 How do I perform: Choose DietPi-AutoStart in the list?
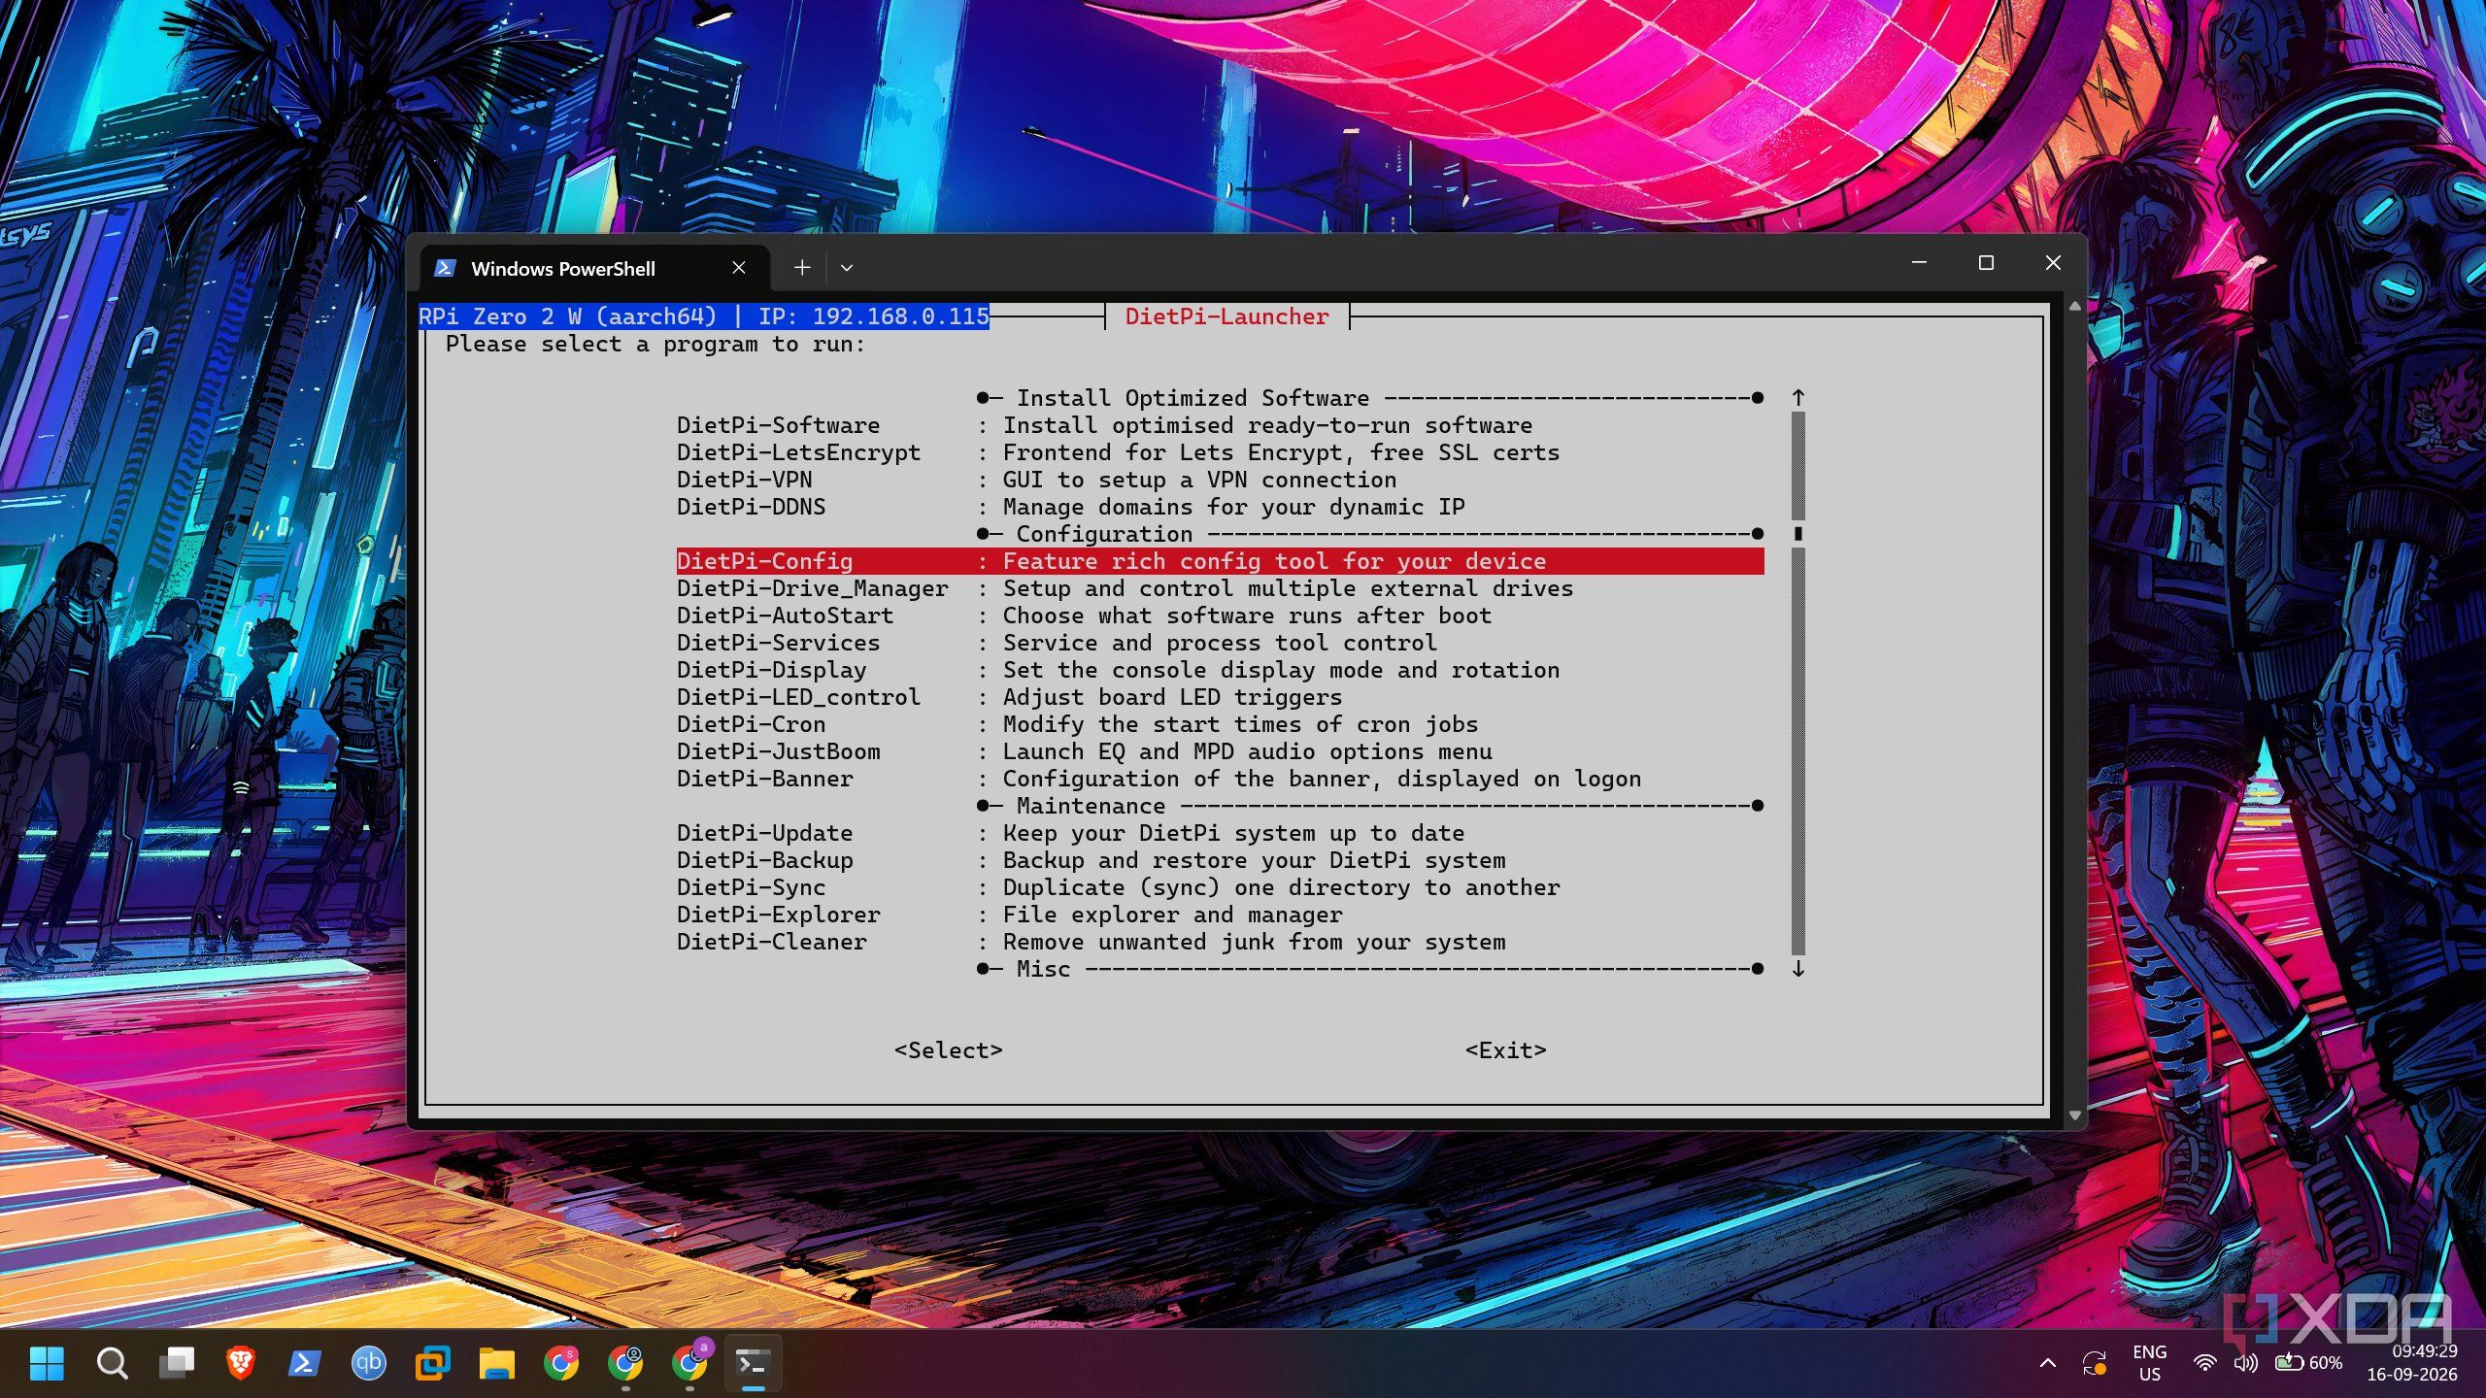click(1220, 616)
